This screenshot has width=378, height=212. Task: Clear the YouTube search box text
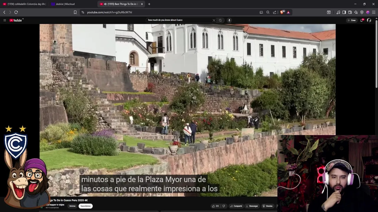click(x=214, y=20)
